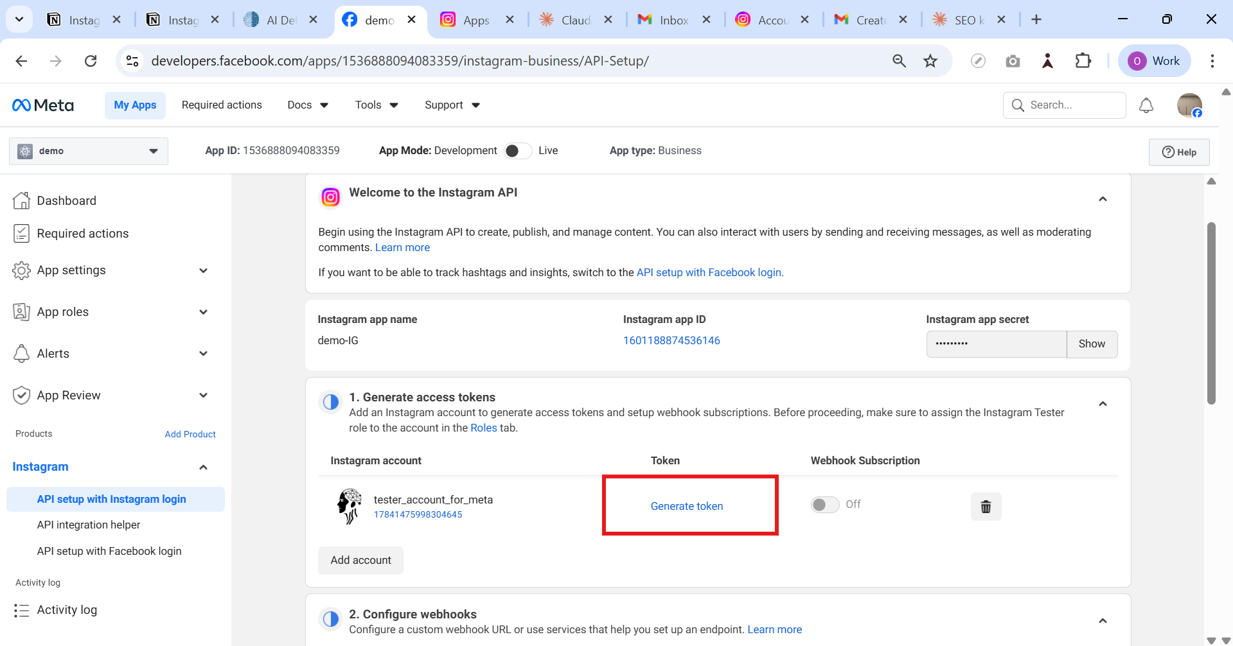Bookmark this page with the star icon
The height and width of the screenshot is (646, 1233).
click(x=930, y=61)
